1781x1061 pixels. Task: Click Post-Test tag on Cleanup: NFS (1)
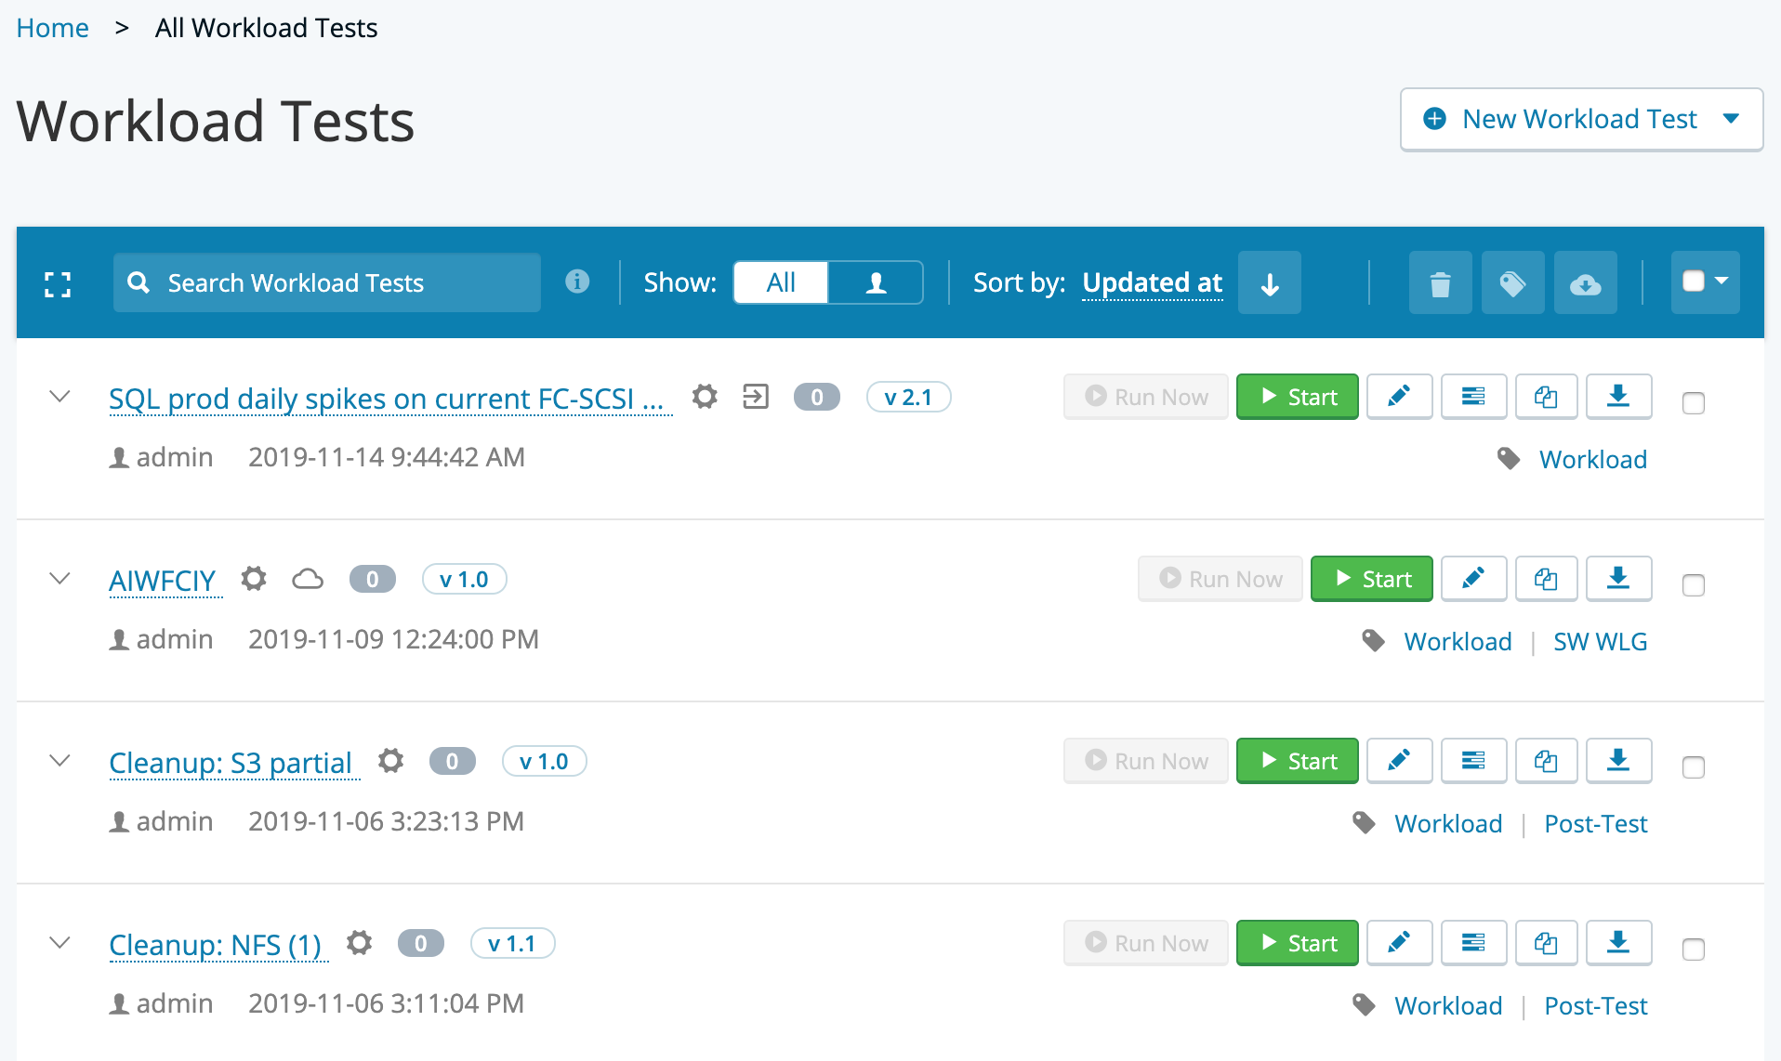[1595, 1006]
